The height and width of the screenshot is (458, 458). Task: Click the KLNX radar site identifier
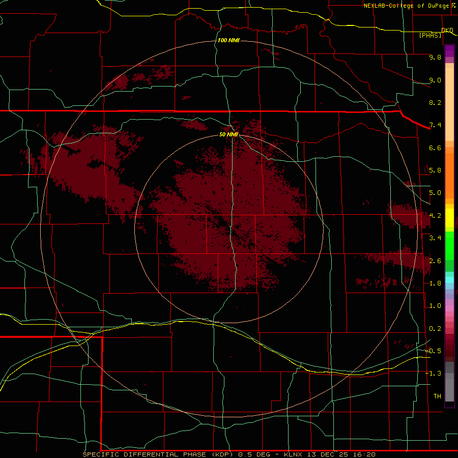tap(294, 454)
